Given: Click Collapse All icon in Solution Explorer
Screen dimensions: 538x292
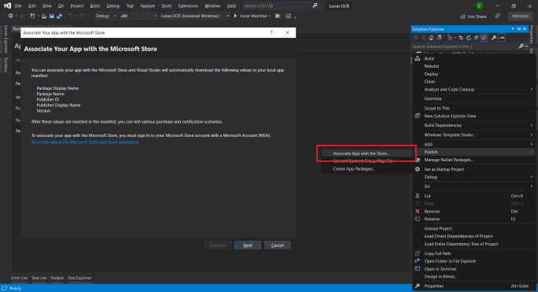Looking at the screenshot, I should click(x=476, y=38).
